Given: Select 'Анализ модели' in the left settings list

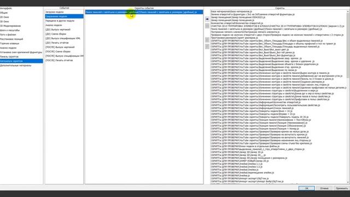Looking at the screenshot, I should point(8,48).
